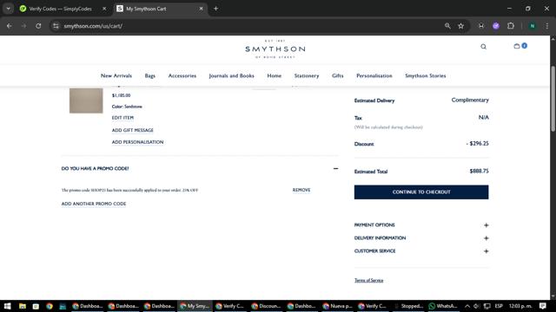Go to Smythson homepage via logo
The width and height of the screenshot is (556, 312).
pos(275,49)
